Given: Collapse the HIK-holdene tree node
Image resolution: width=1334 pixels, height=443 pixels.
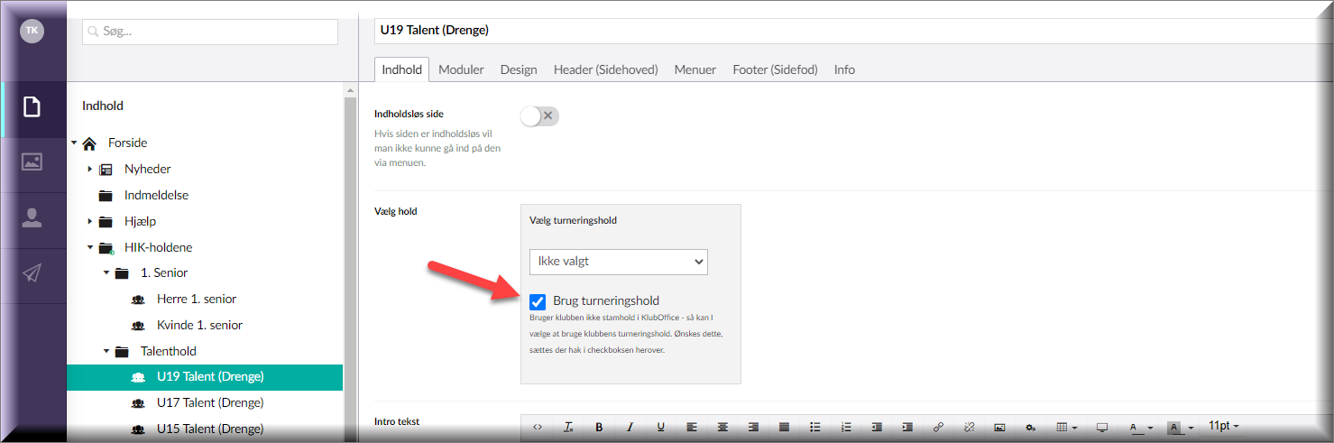Looking at the screenshot, I should [89, 247].
